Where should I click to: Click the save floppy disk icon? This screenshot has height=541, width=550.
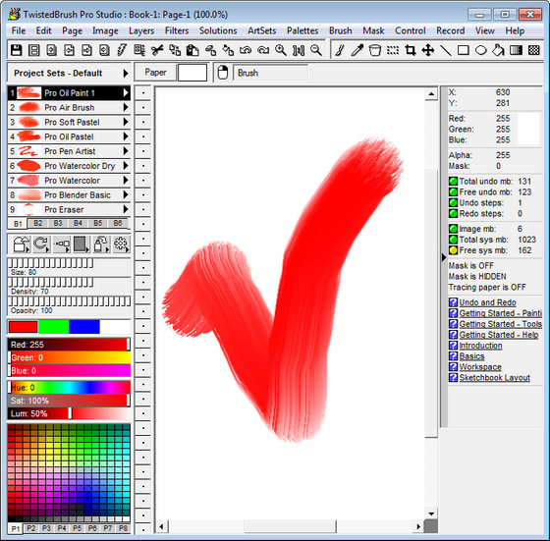[x=16, y=50]
